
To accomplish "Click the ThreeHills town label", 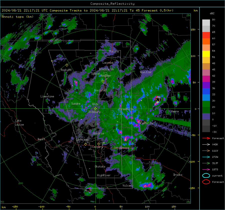I will (x=126, y=109).
